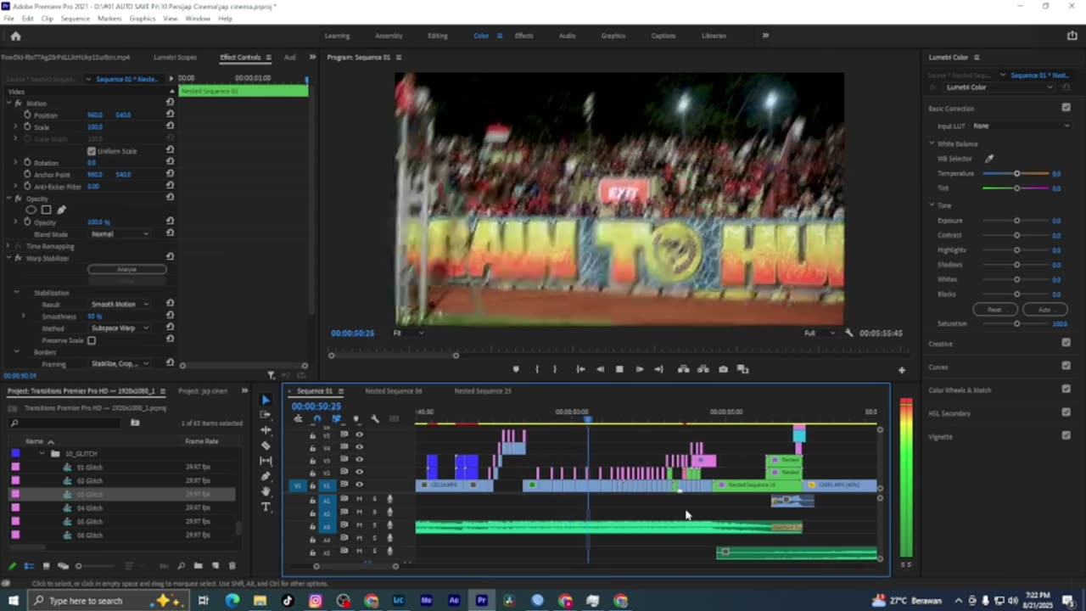This screenshot has height=611, width=1086.
Task: Open Markers menu in menu bar
Action: coord(109,18)
